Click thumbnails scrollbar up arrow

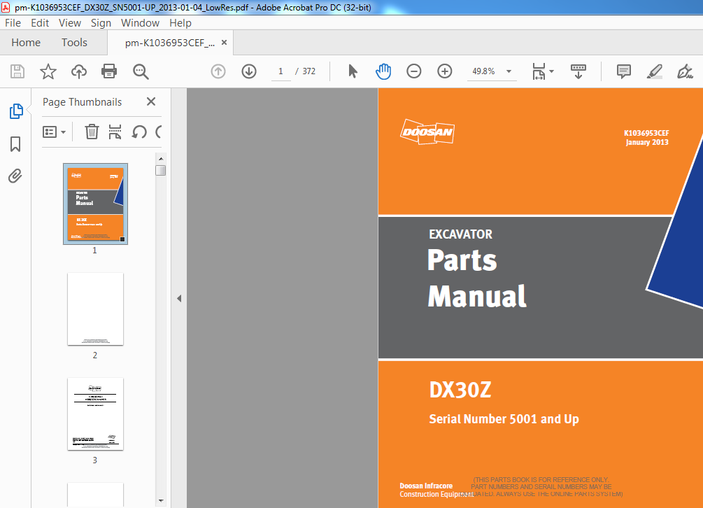point(161,159)
